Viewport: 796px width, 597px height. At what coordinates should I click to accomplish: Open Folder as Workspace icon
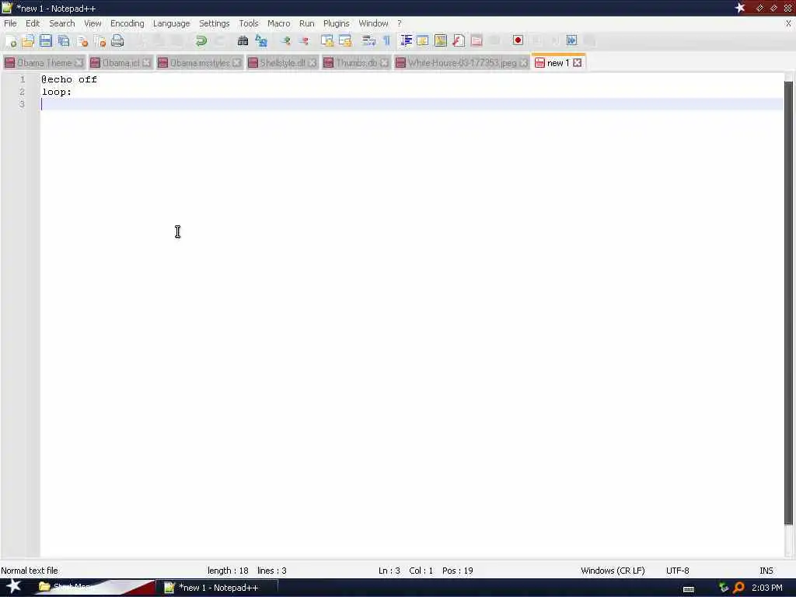pos(477,41)
